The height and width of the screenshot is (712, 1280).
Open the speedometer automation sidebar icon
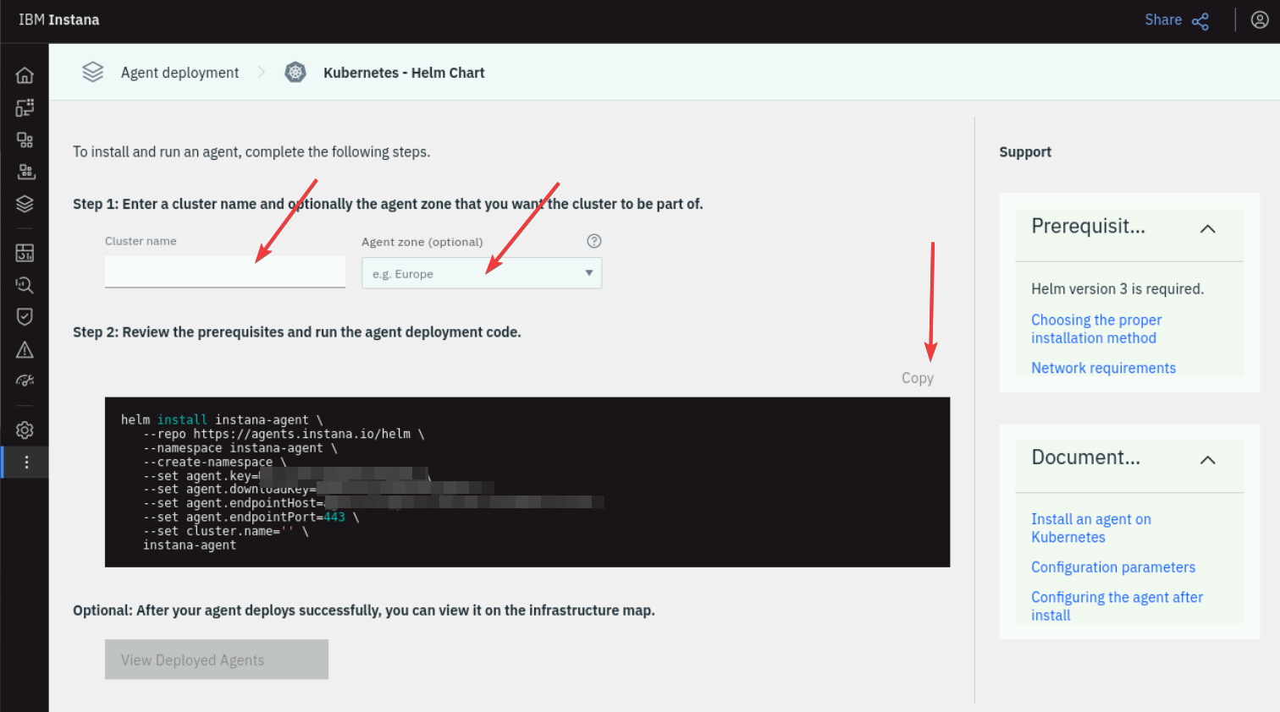25,381
